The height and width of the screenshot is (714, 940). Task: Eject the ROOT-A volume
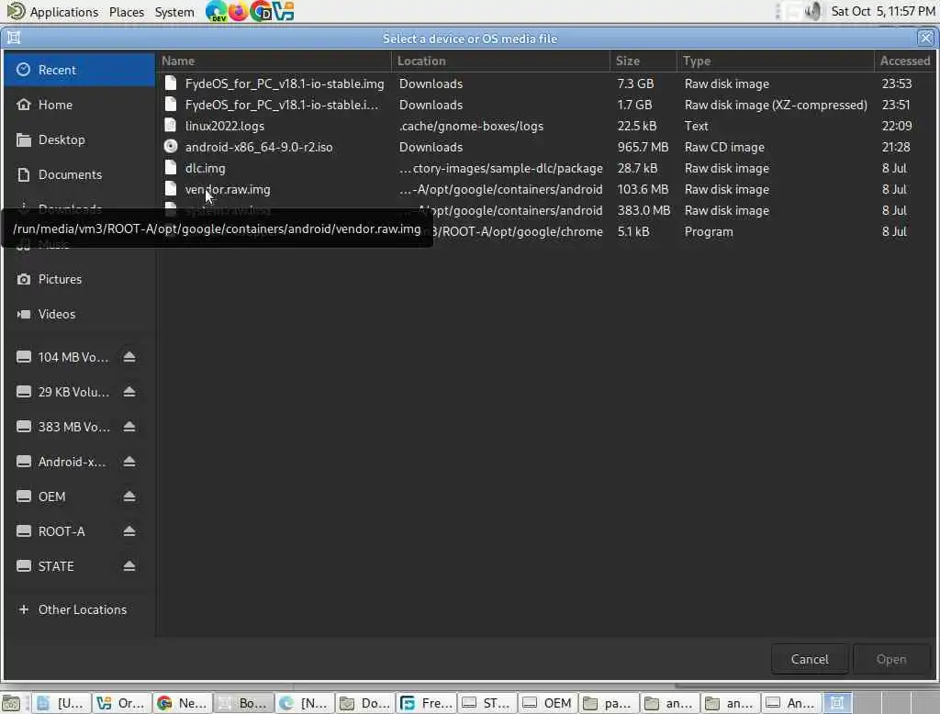tap(129, 531)
